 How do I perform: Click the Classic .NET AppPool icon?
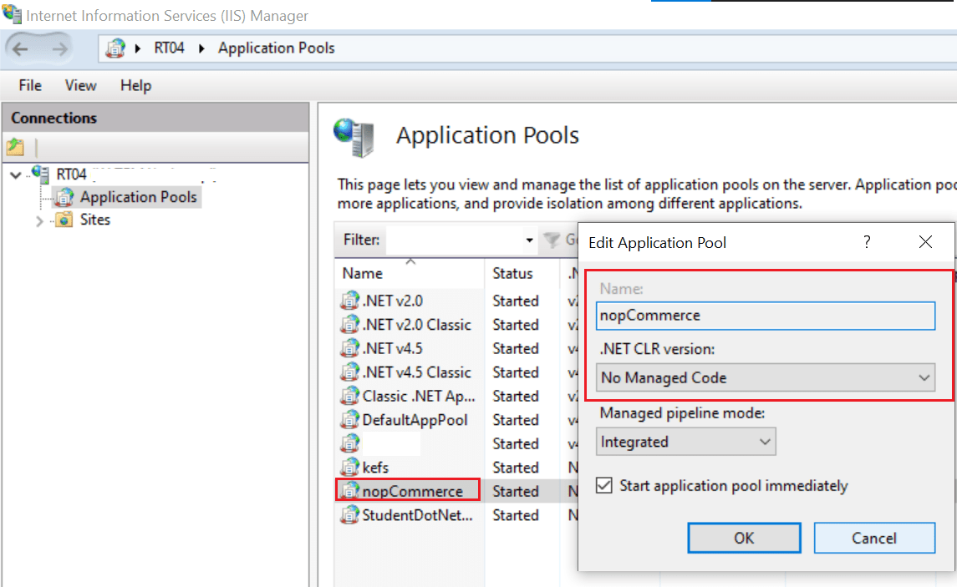(349, 396)
